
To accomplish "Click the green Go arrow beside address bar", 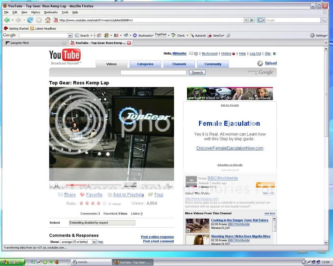I will pyautogui.click(x=252, y=20).
